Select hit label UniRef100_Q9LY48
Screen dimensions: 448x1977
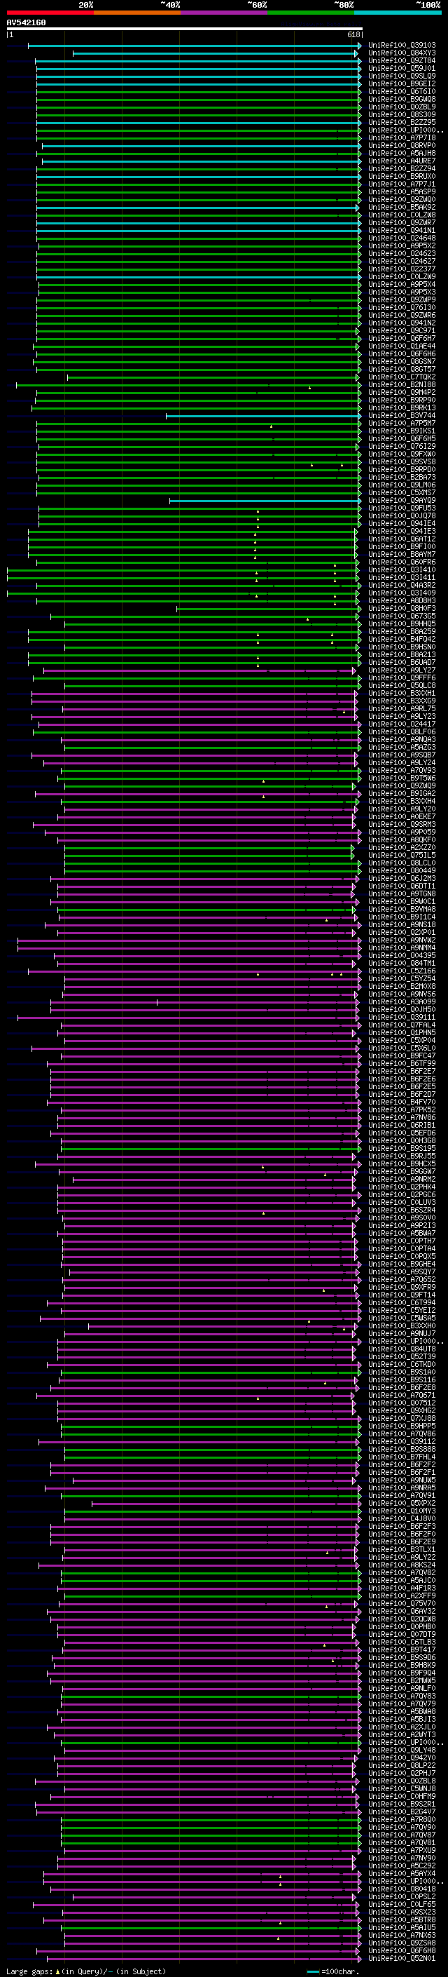[402, 1750]
